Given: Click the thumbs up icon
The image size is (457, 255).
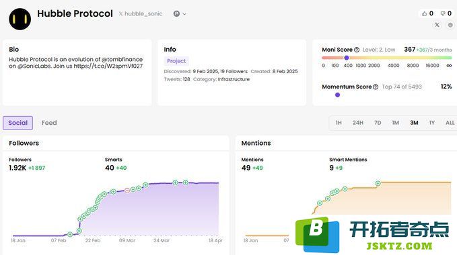Looking at the screenshot, I should [424, 13].
